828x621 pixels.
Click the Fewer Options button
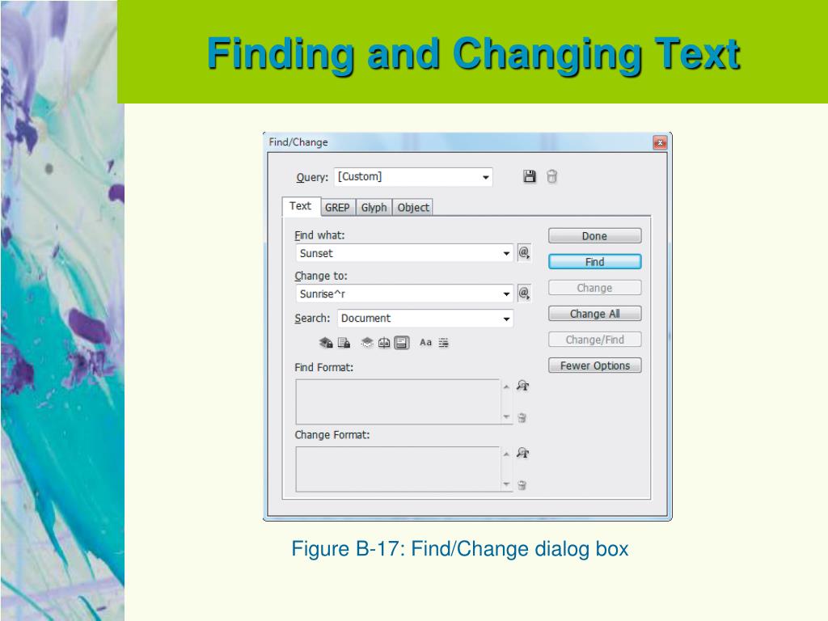pos(594,365)
